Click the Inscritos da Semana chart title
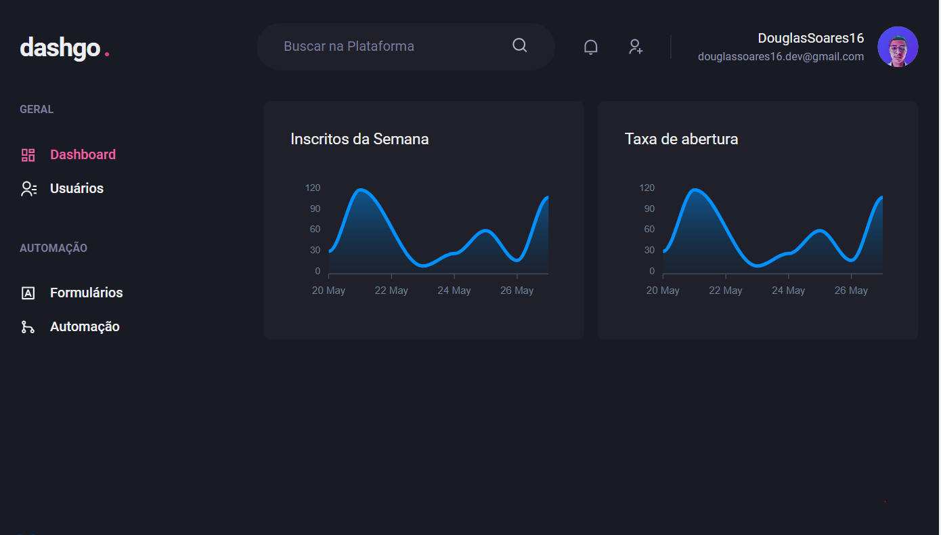Screen dimensions: 941x535 [359, 139]
